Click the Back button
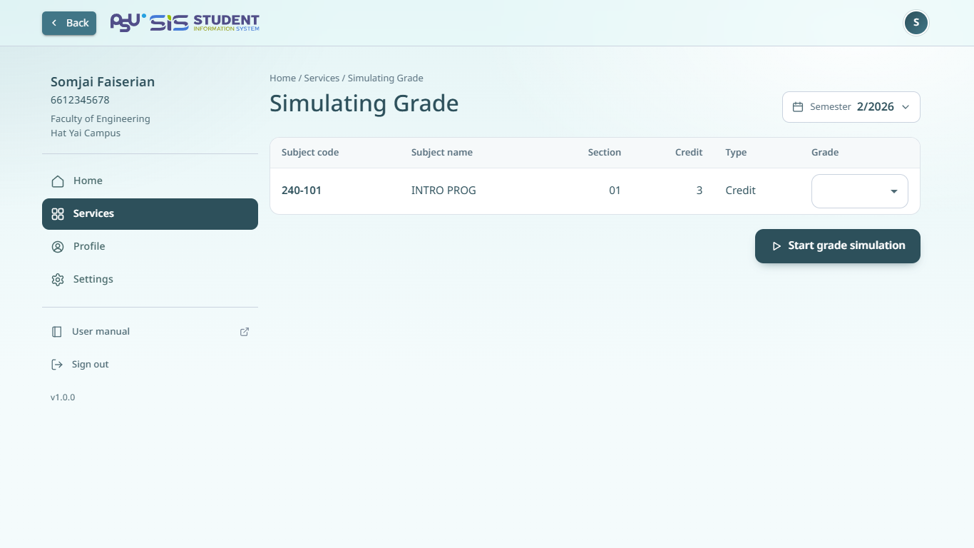 (69, 23)
